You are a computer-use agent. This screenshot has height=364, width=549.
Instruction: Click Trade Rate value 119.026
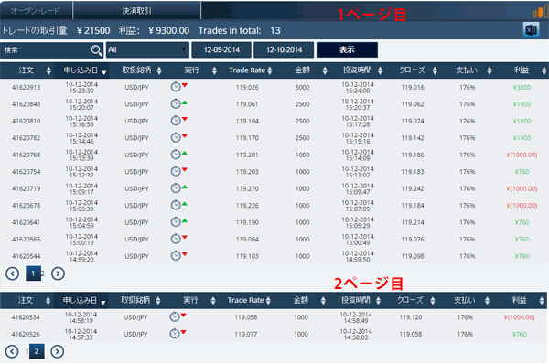(x=247, y=87)
